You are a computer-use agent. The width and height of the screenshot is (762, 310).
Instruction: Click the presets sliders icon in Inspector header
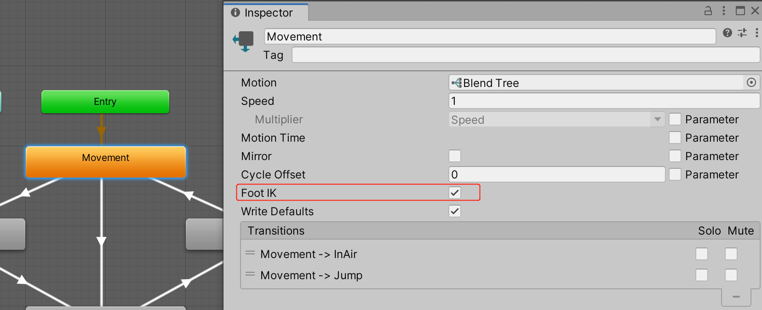(742, 33)
